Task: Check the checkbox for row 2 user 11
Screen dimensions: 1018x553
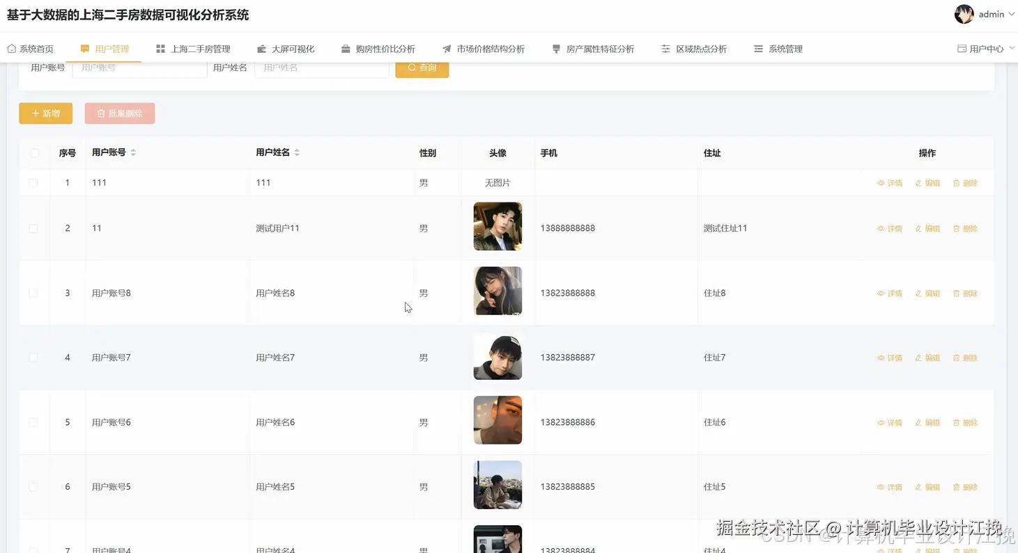Action: (33, 228)
